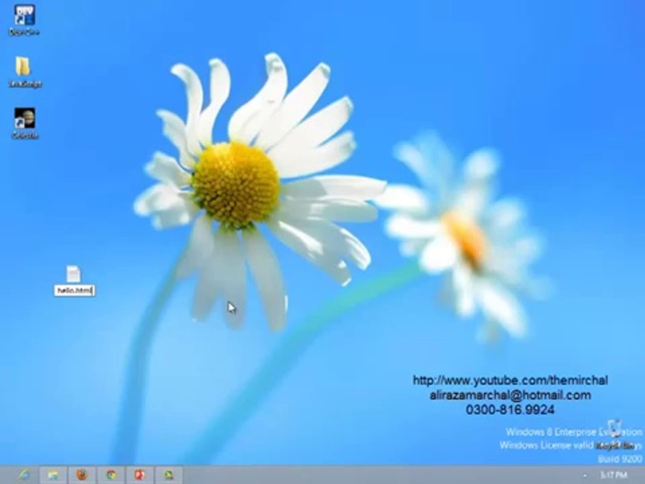
Task: Launch Firefox from the taskbar
Action: click(x=82, y=475)
